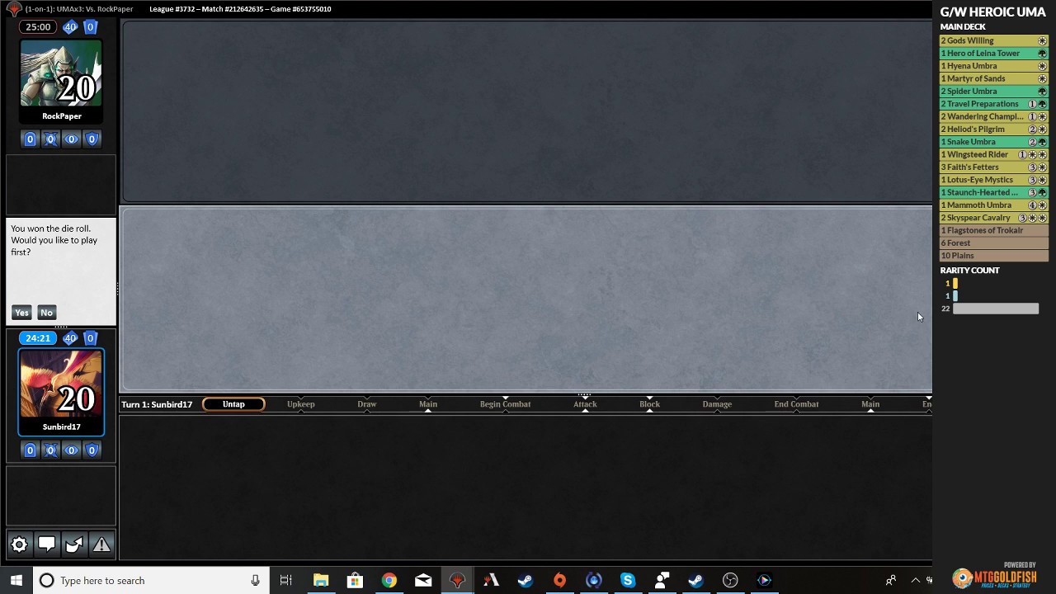The image size is (1056, 594).
Task: Click 'Wingsteed Rider' deck entry
Action: pyautogui.click(x=994, y=154)
